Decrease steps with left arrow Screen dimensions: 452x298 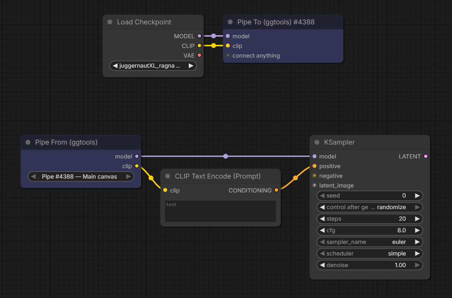322,219
